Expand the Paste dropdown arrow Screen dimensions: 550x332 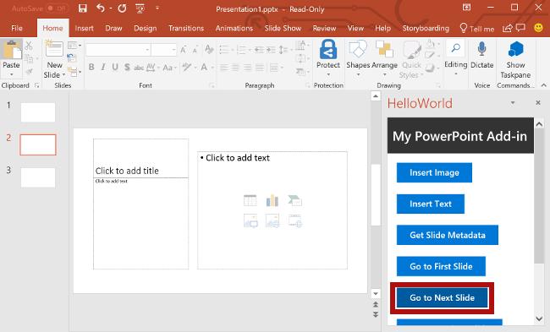click(x=11, y=74)
